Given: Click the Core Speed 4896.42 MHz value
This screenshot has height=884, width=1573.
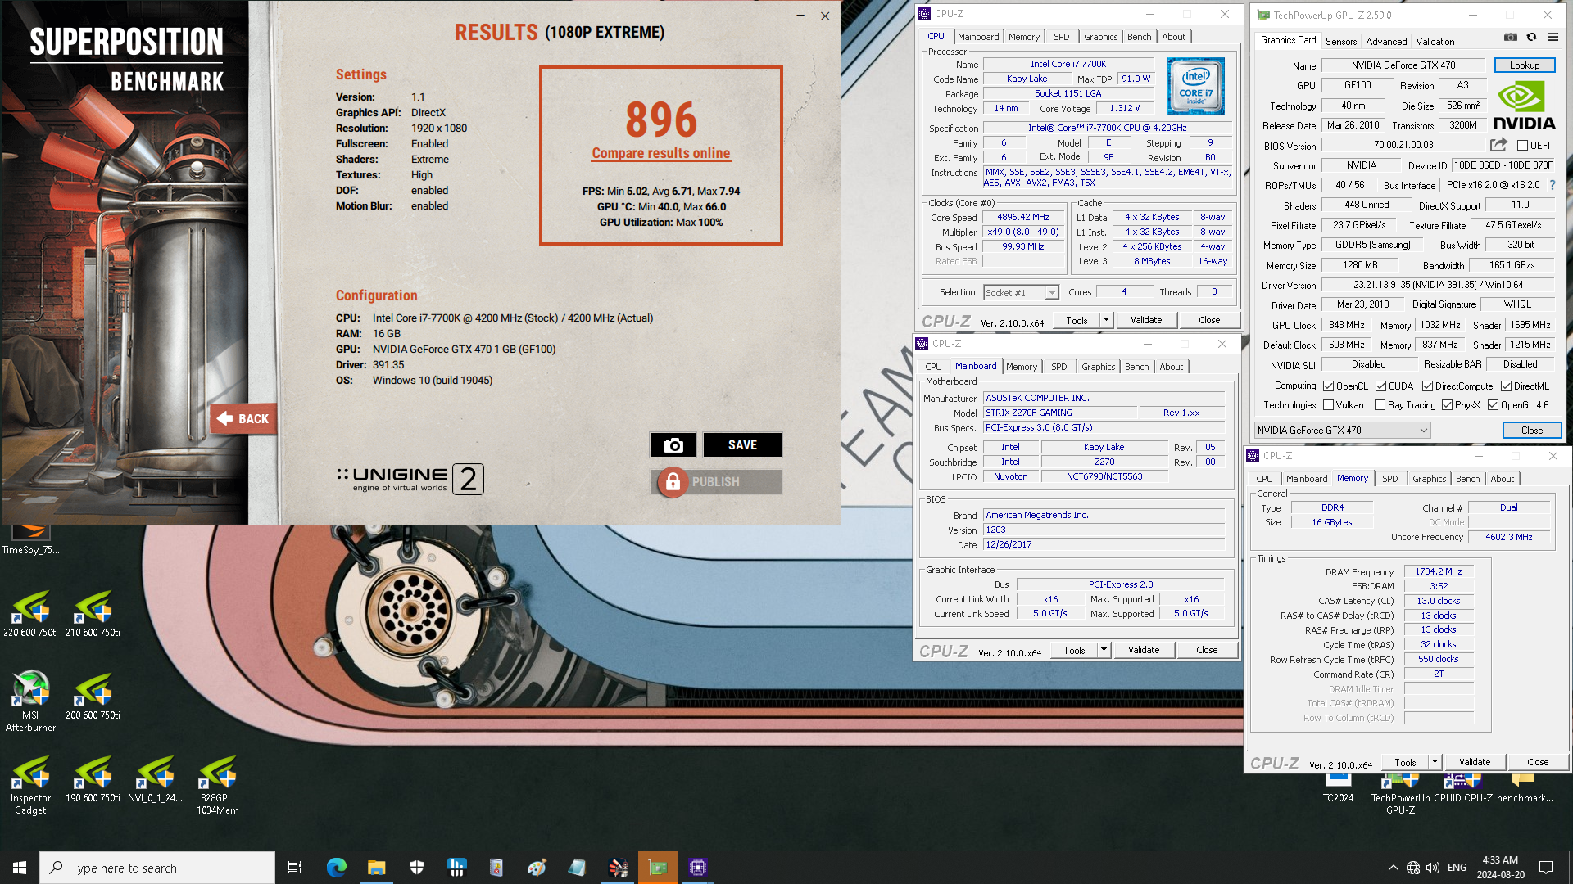Looking at the screenshot, I should tap(1022, 217).
